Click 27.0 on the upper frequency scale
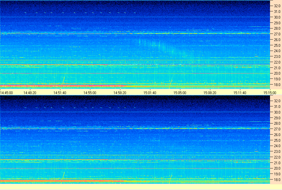The image size is (282, 190). click(x=277, y=34)
